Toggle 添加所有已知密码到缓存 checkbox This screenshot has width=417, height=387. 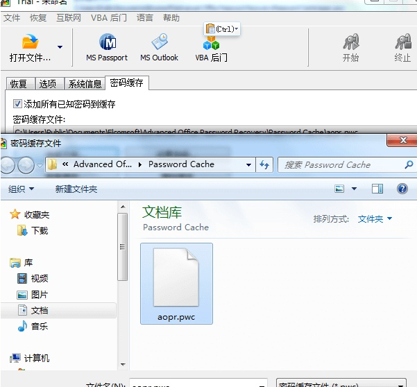click(x=17, y=103)
